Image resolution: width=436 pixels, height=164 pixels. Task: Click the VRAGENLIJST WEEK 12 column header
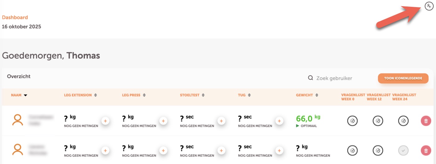coord(378,97)
